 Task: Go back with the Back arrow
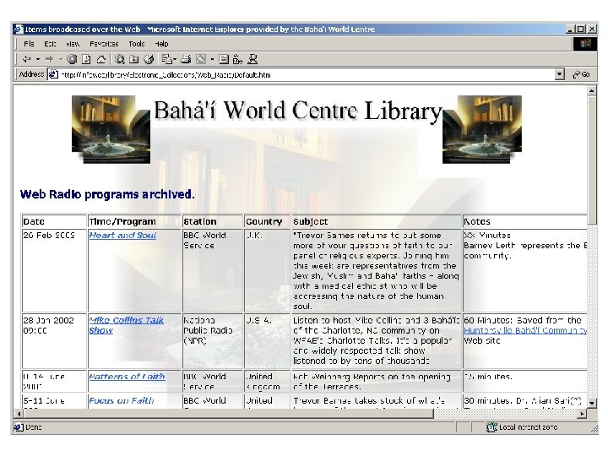coord(27,59)
